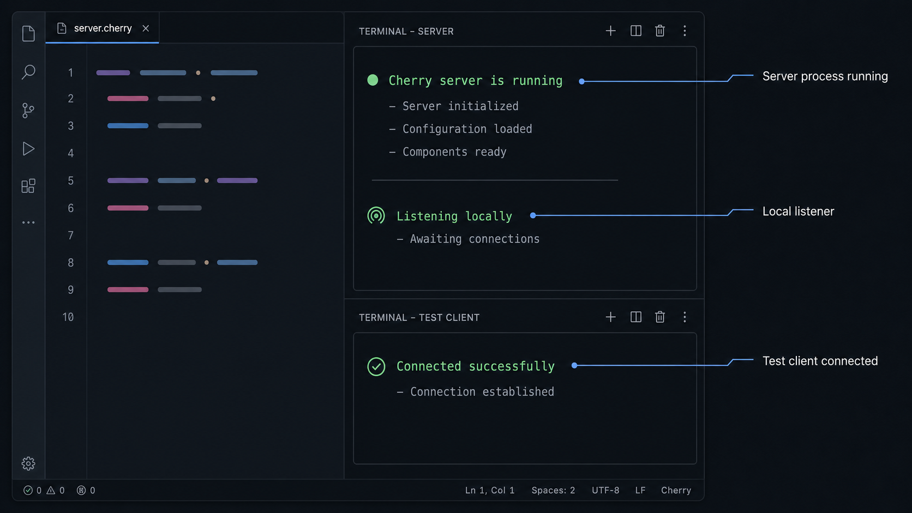912x513 pixels.
Task: Split the Test Client terminal panel
Action: pyautogui.click(x=635, y=317)
